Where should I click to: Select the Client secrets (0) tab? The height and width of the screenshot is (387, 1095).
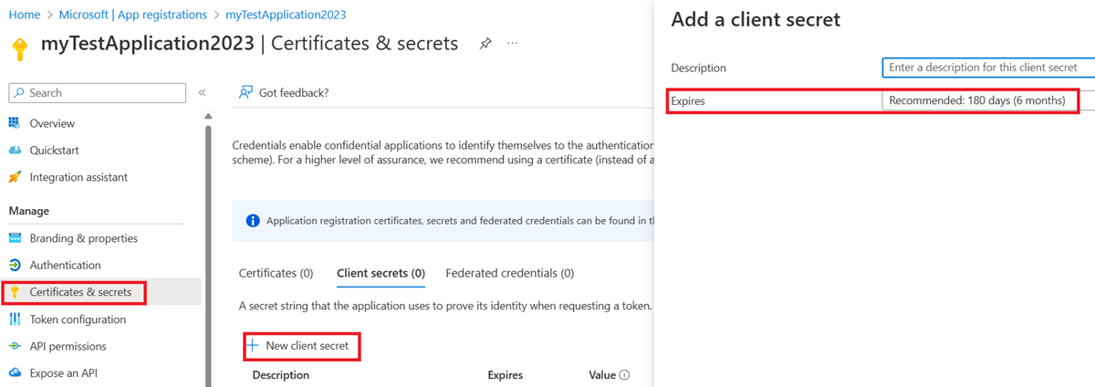click(381, 273)
